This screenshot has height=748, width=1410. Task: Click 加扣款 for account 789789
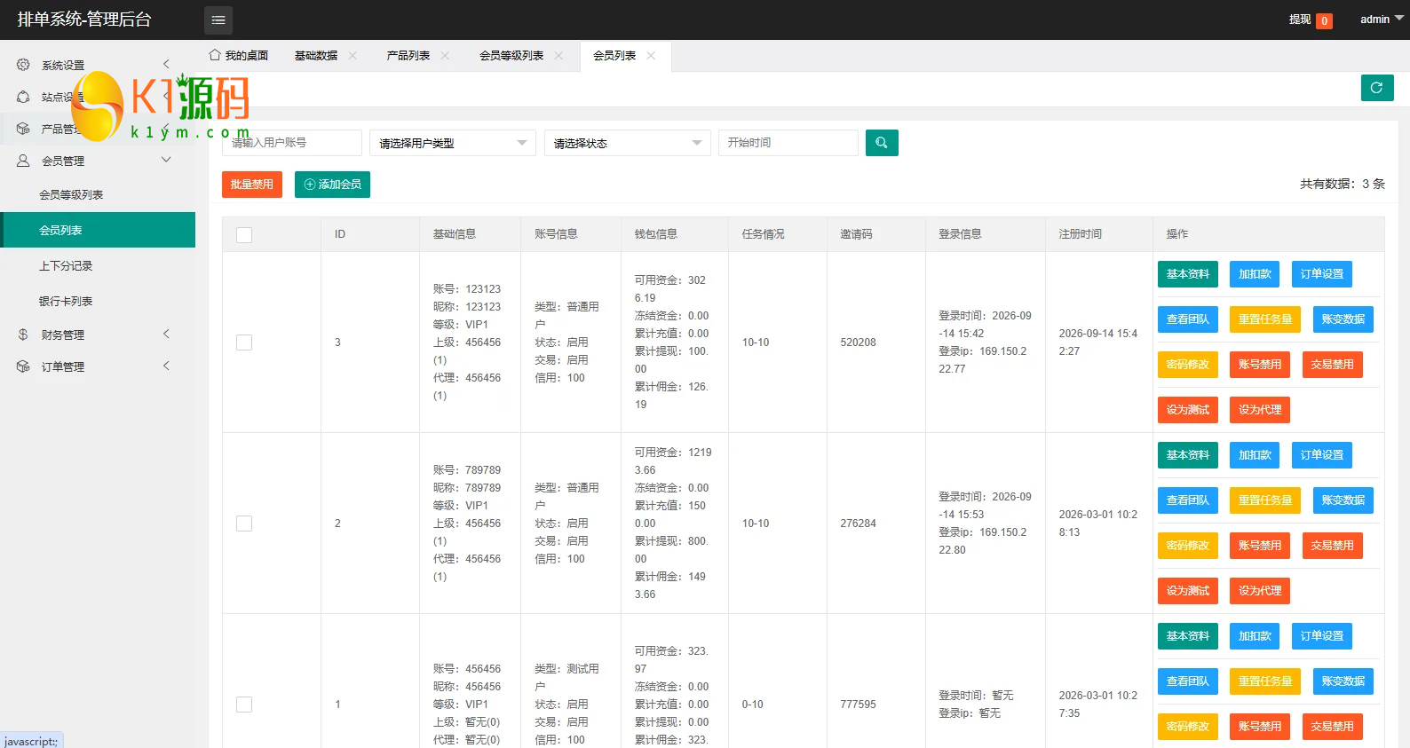[1255, 455]
